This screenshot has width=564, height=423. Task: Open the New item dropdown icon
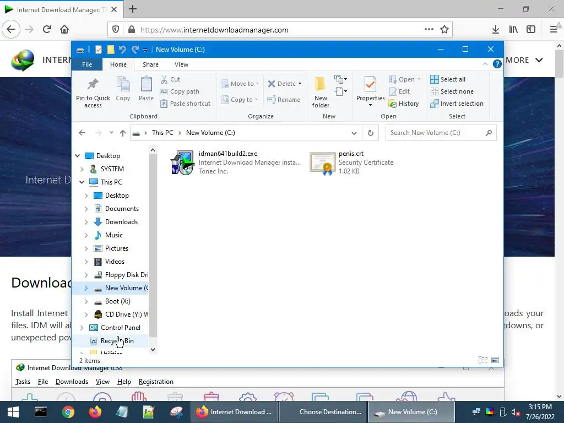pos(340,79)
